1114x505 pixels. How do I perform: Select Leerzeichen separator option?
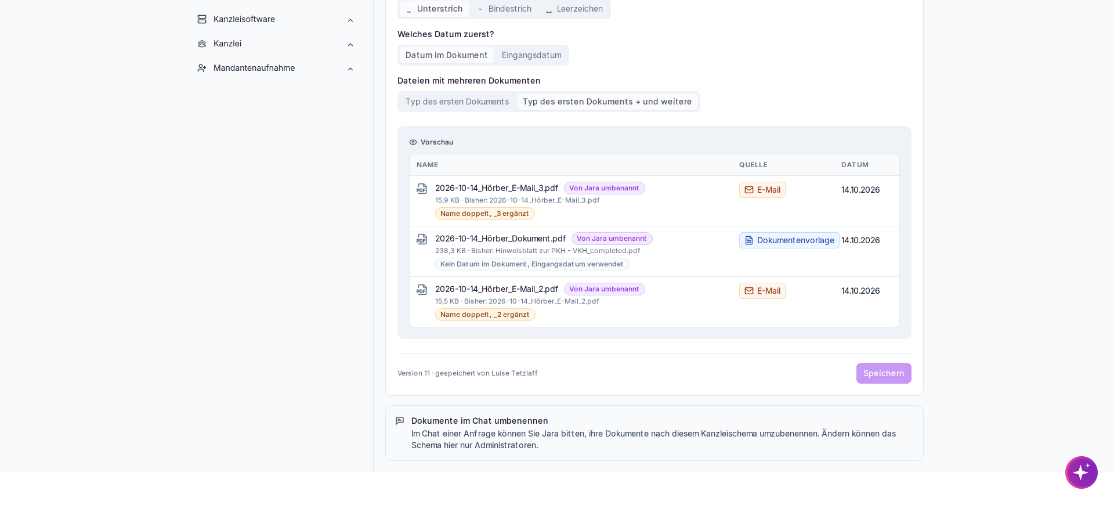pyautogui.click(x=574, y=9)
